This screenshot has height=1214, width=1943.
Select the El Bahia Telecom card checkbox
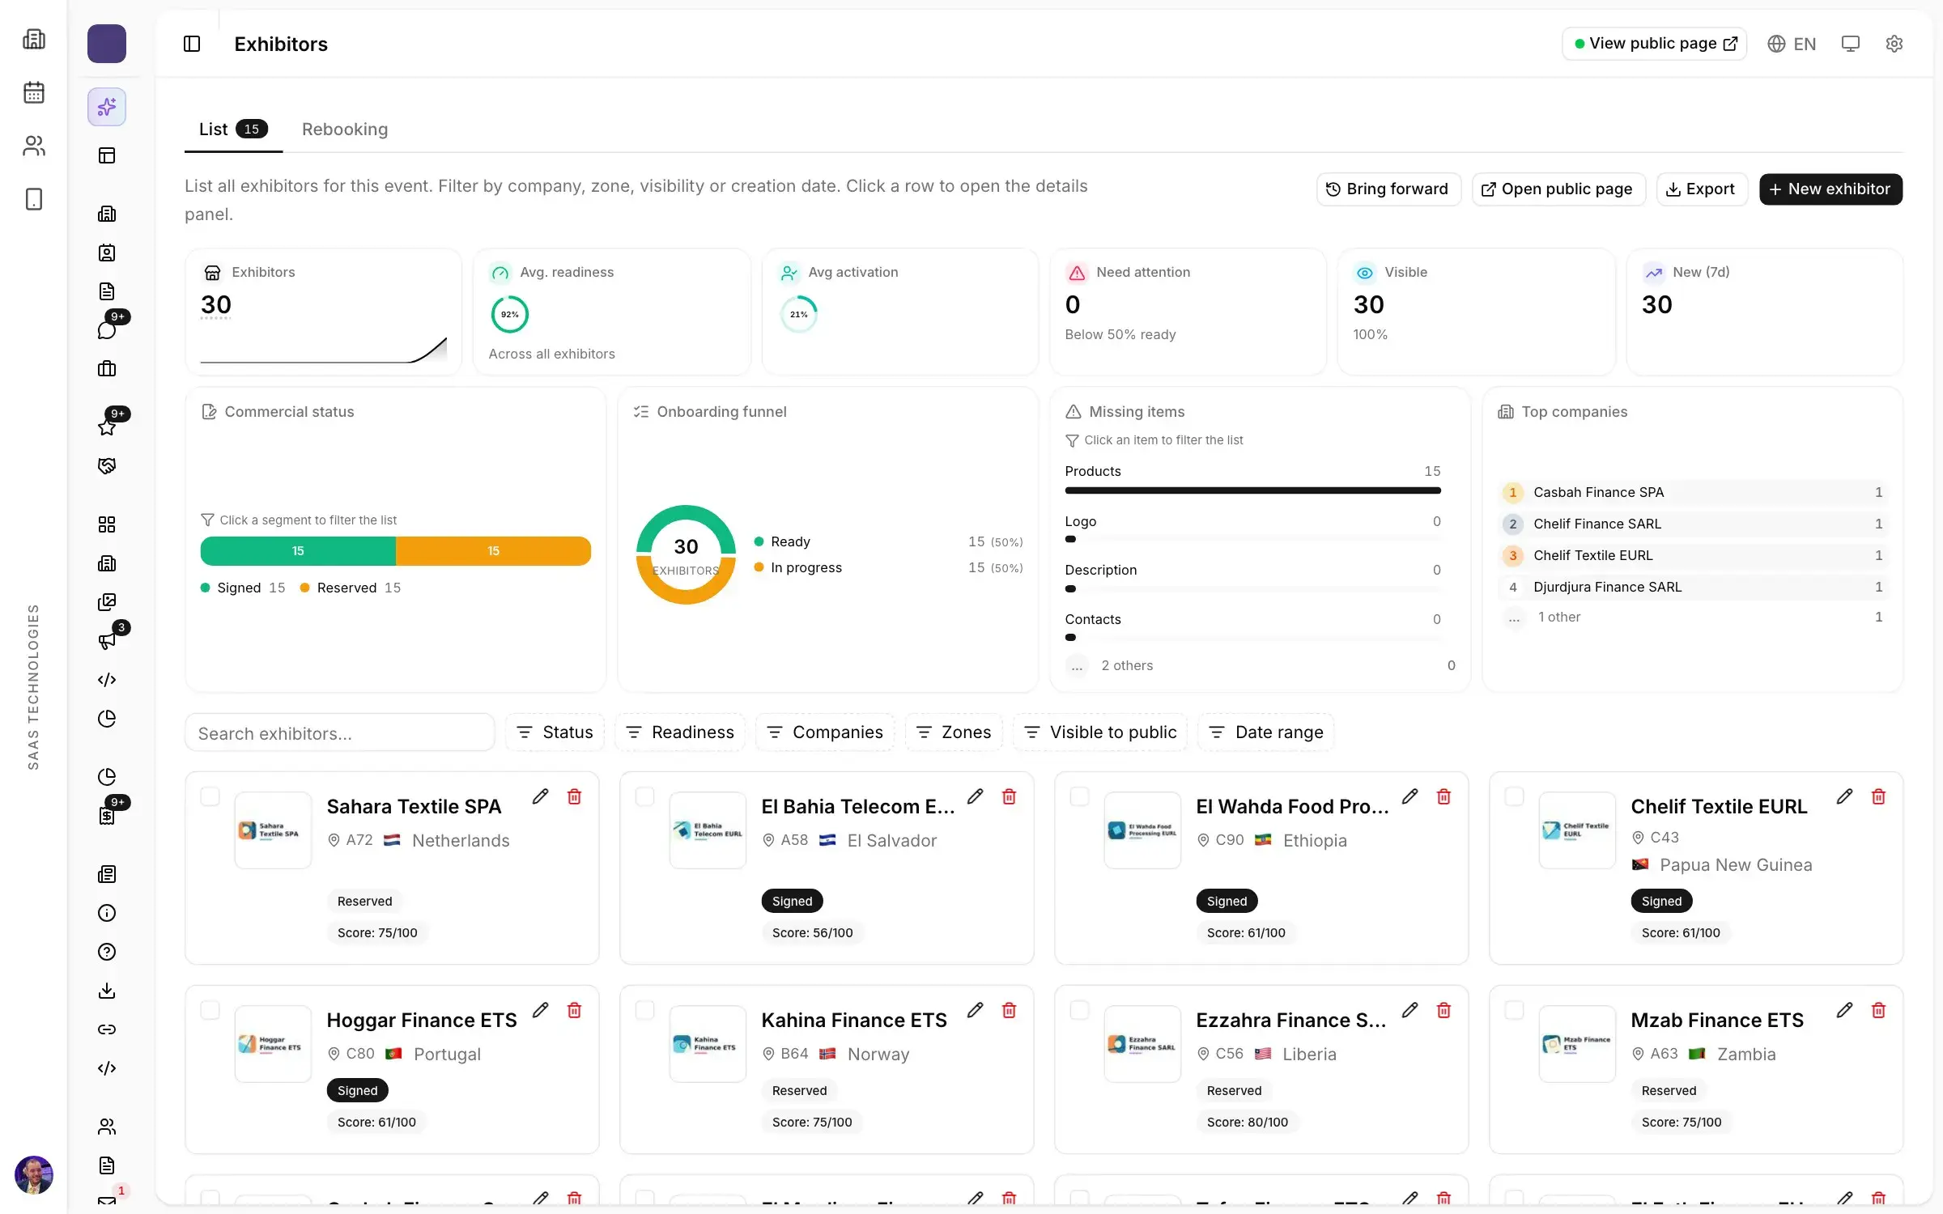[644, 796]
